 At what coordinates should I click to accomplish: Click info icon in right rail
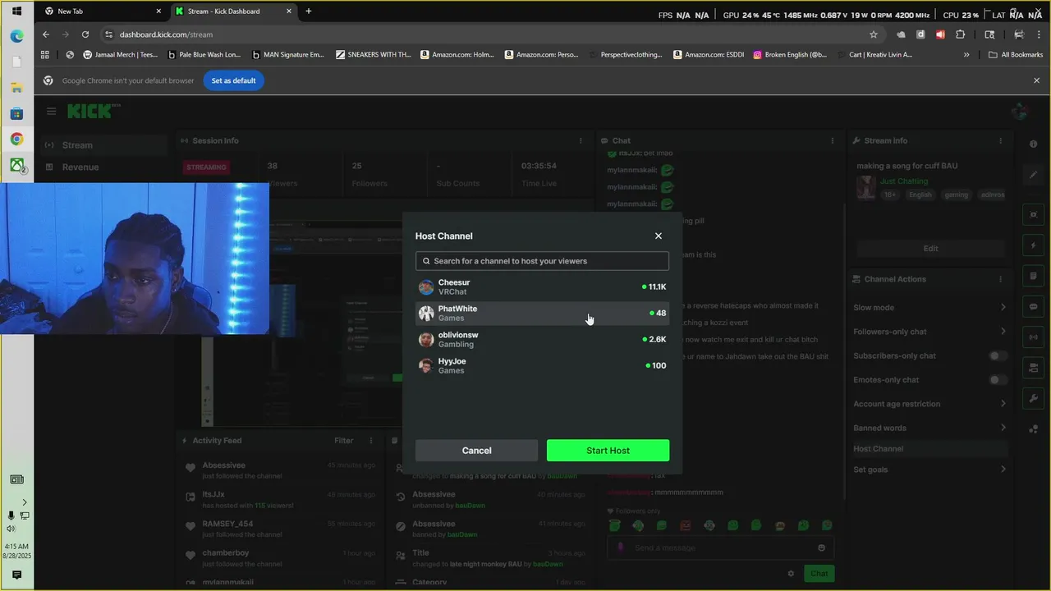(x=1033, y=144)
